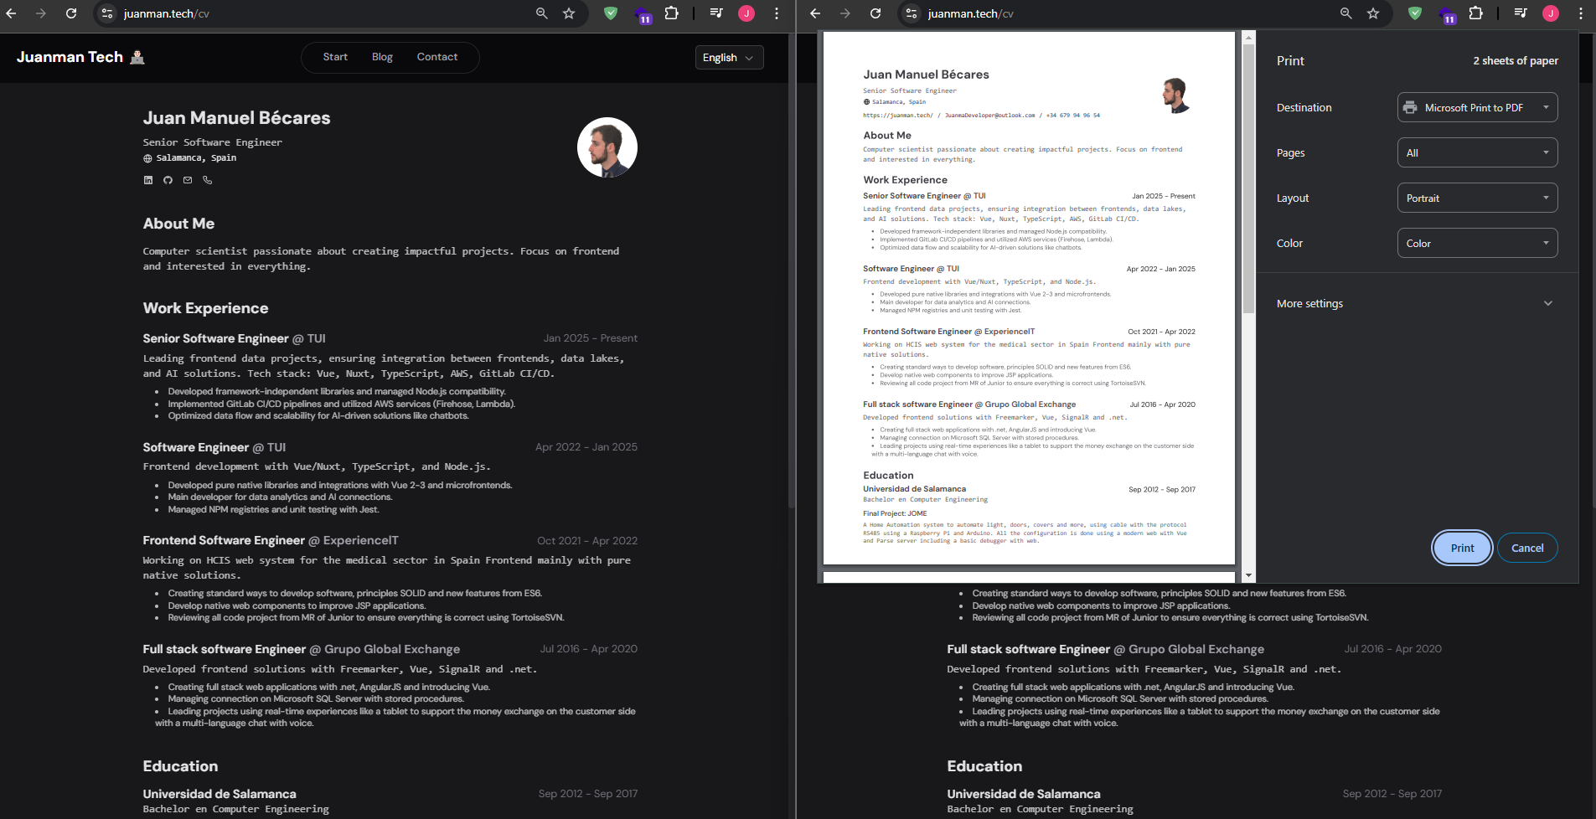Go to the Blog nav item
Screen dimensions: 1596x819
(382, 57)
